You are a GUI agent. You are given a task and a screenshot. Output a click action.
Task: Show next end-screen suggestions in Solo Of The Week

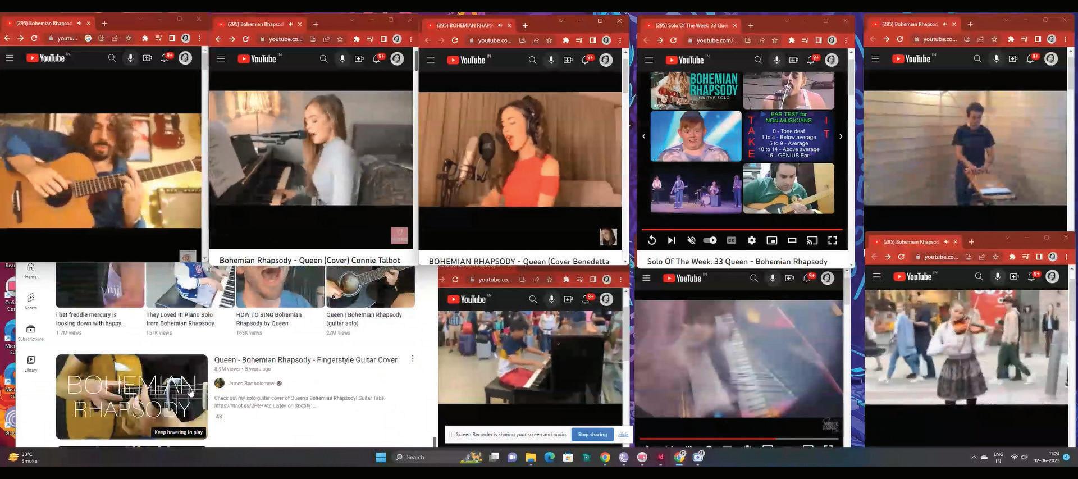click(841, 136)
